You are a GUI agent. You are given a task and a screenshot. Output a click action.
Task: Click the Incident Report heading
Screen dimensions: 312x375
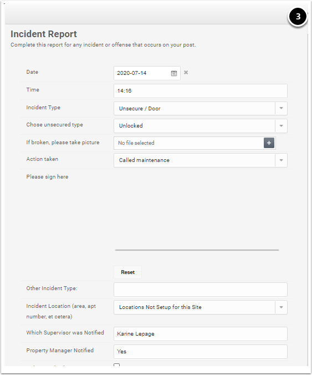[x=44, y=34]
